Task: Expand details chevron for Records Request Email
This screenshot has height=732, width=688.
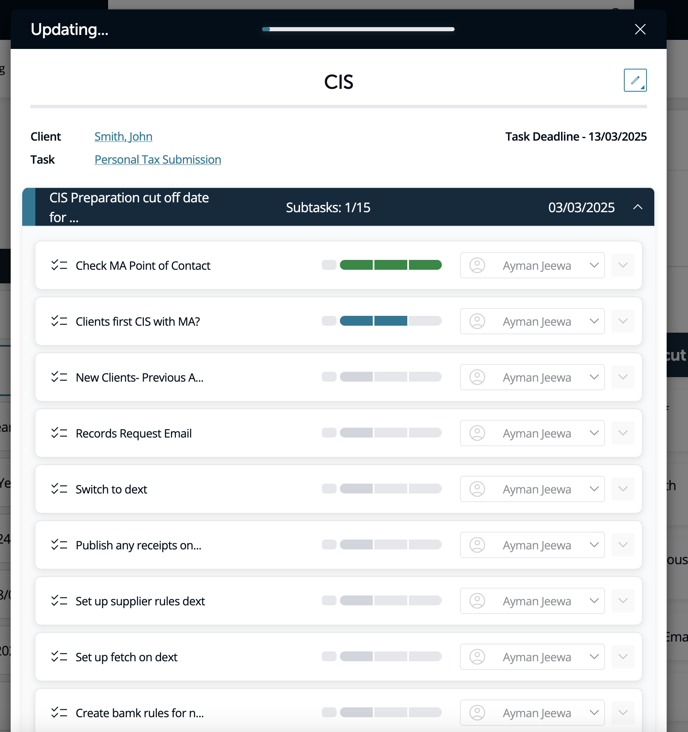Action: (623, 433)
